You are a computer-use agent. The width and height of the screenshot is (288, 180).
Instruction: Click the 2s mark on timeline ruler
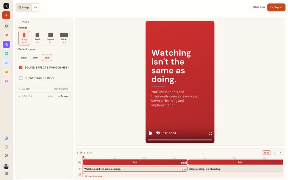(x=144, y=158)
